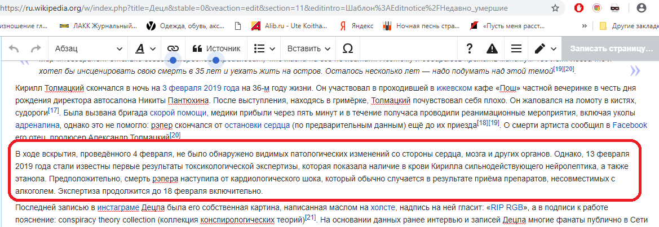Screen dimensions: 659x227
Task: Click the холсте link
Action: pyautogui.click(x=382, y=207)
